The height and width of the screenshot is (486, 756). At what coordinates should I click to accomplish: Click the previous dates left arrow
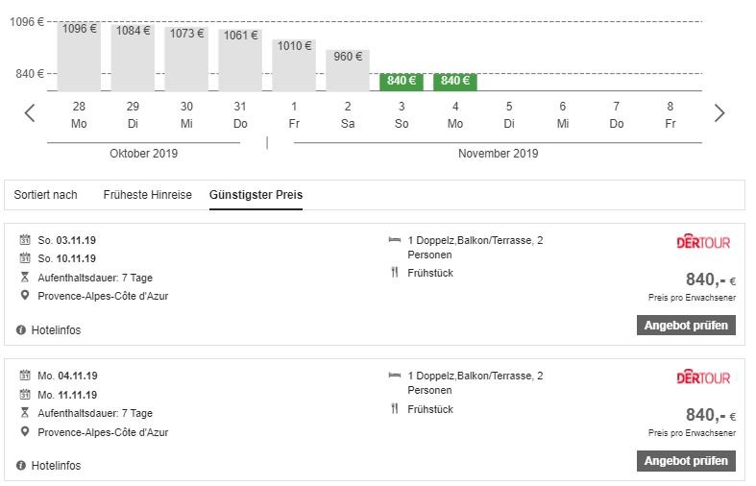click(30, 113)
